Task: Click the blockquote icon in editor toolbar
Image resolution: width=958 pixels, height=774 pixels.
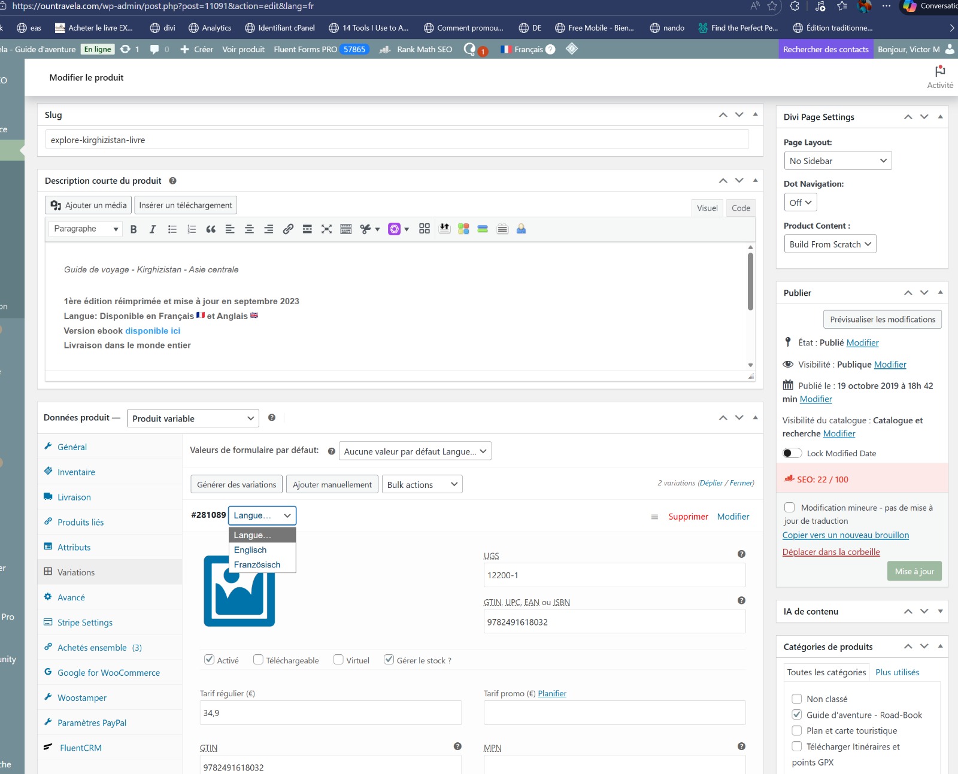Action: 211,229
